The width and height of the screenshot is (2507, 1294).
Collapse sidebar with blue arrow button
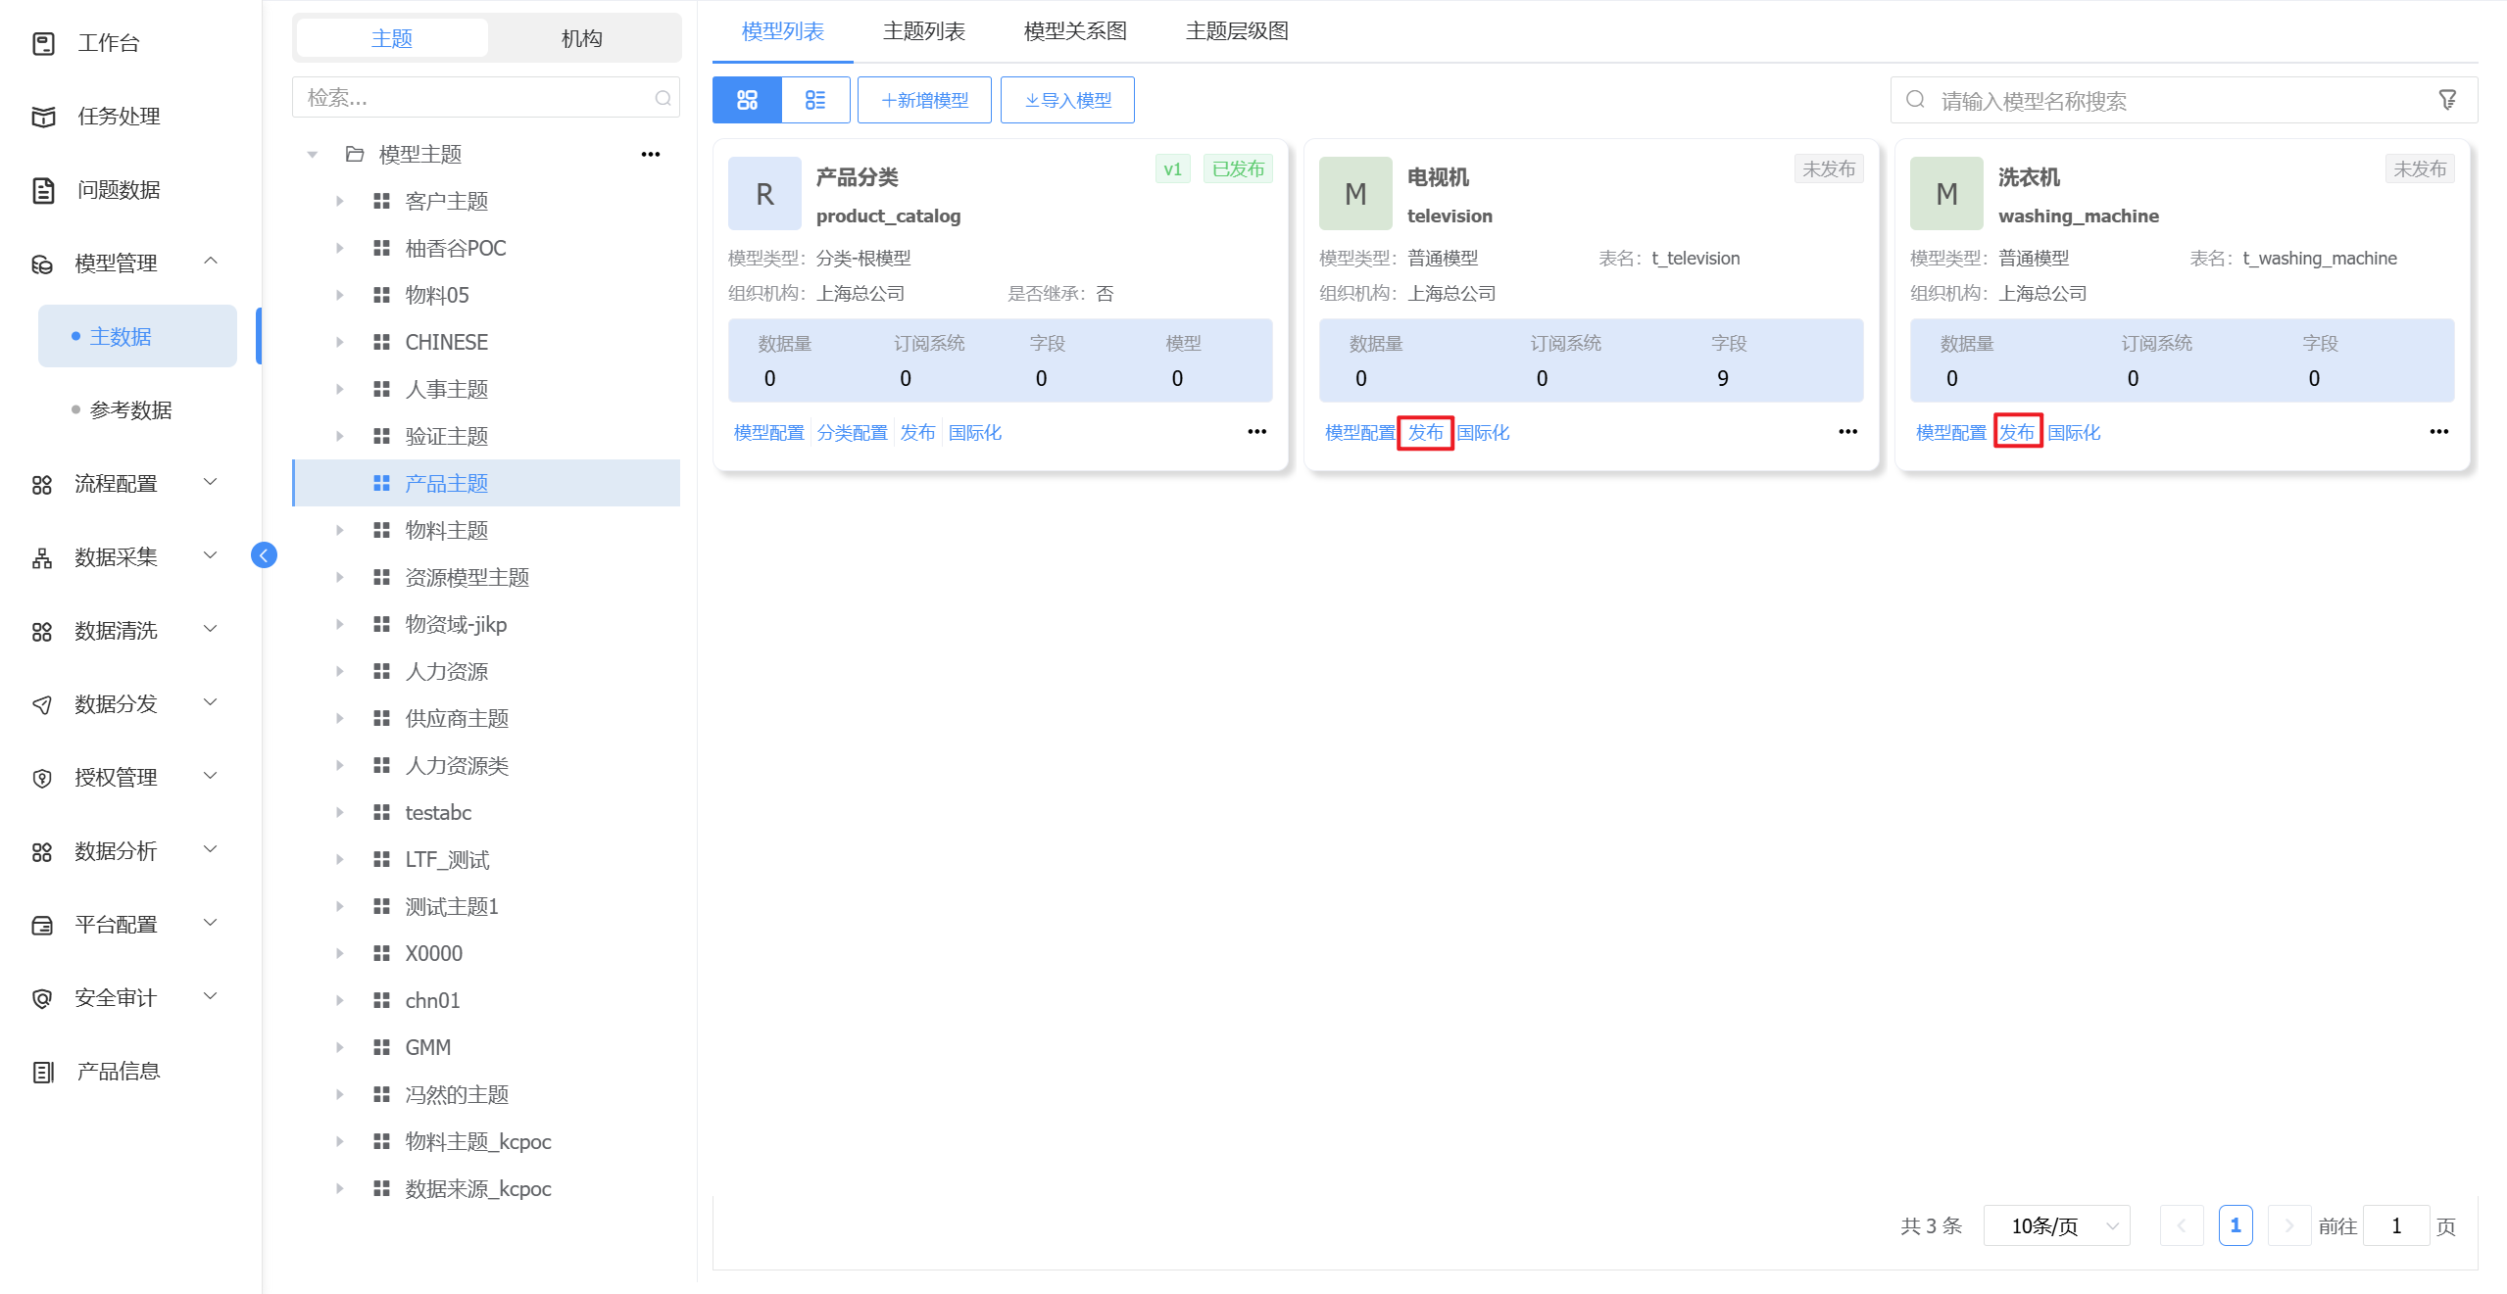264,555
